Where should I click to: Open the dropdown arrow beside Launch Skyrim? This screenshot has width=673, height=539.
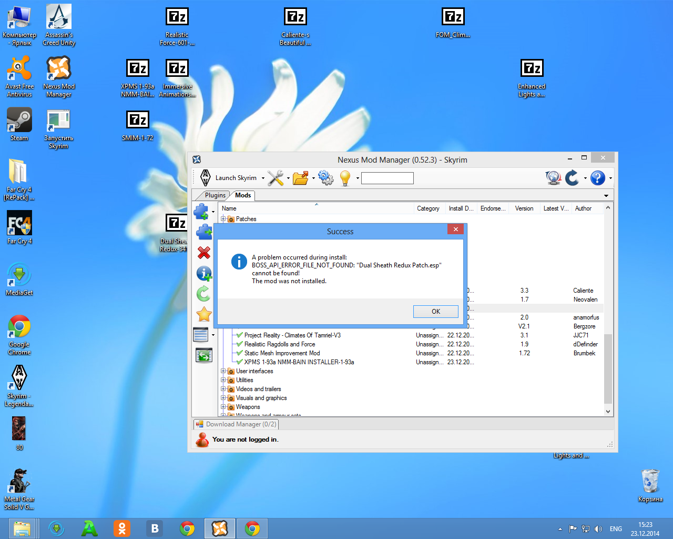pos(263,178)
